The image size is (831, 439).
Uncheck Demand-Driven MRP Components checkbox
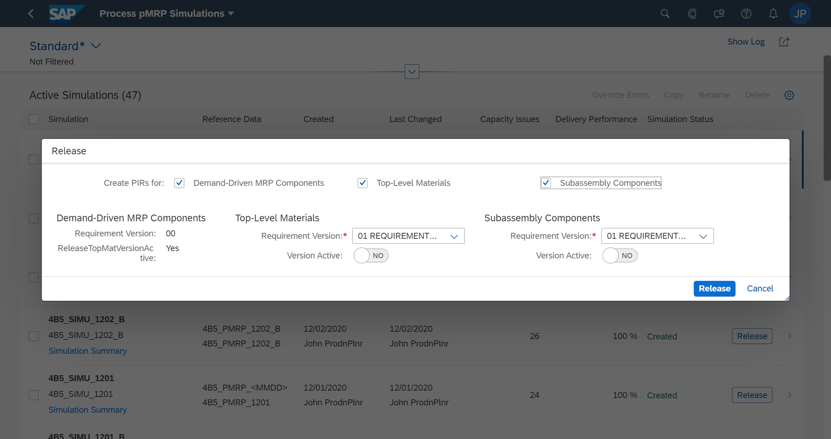pyautogui.click(x=180, y=183)
